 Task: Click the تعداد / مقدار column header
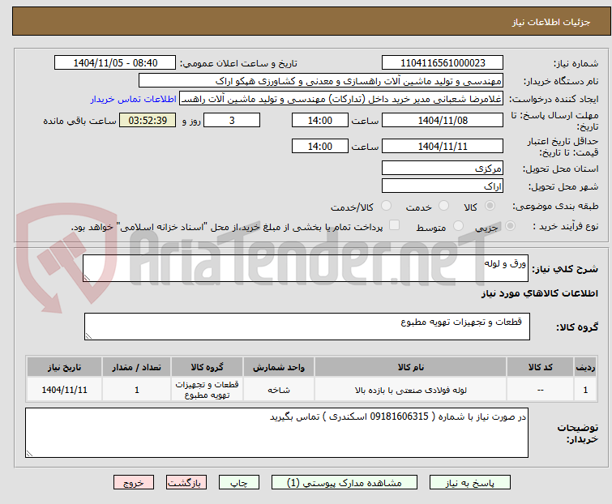pyautogui.click(x=137, y=367)
